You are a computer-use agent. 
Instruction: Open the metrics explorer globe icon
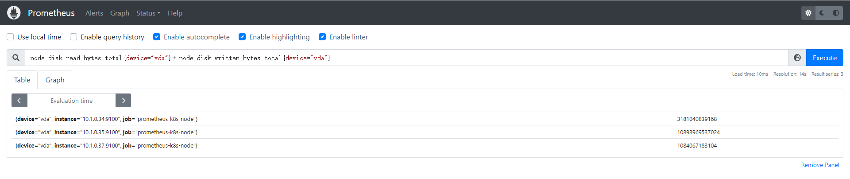(x=797, y=58)
